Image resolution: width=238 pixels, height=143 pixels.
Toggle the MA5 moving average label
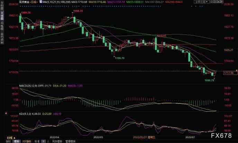click(59, 2)
